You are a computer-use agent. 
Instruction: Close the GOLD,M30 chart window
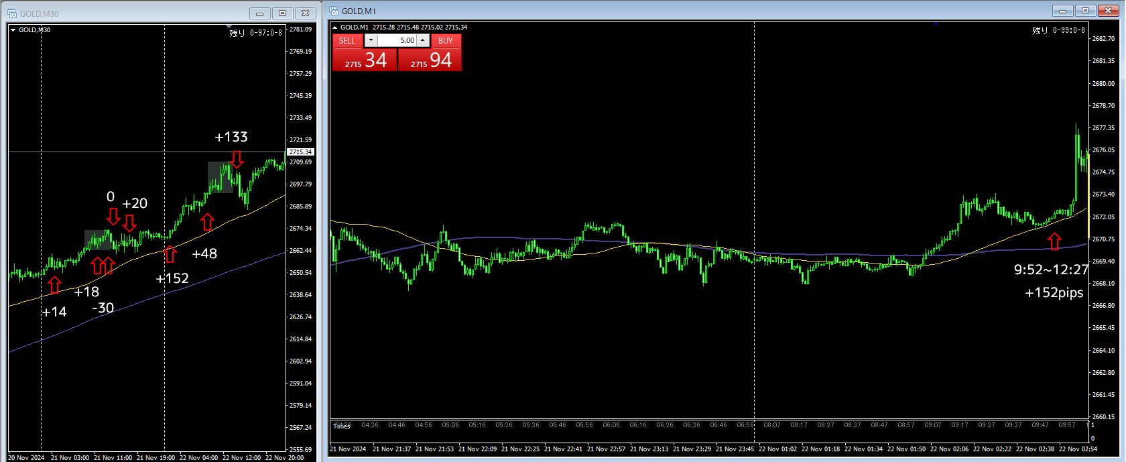point(306,13)
